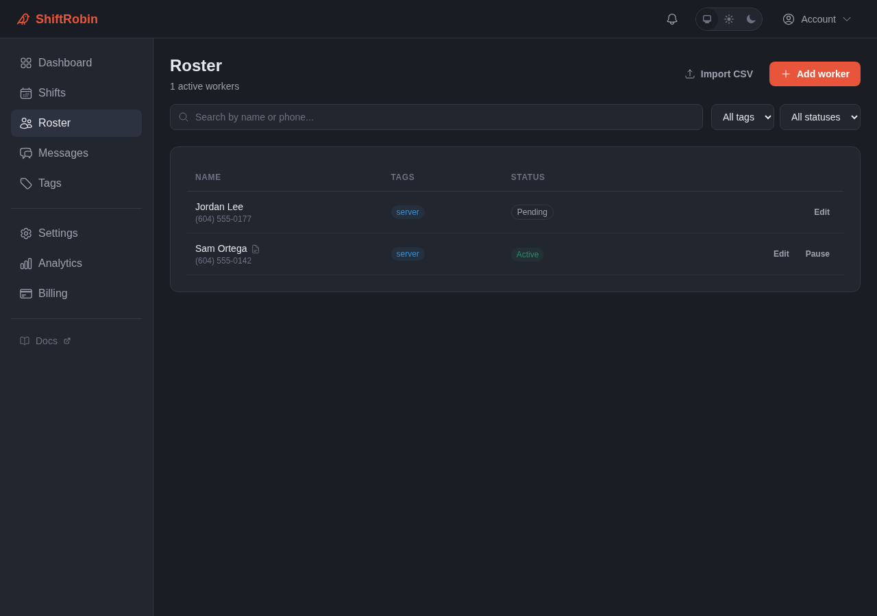Open the All tags filter dropdown
Image resolution: width=877 pixels, height=616 pixels.
tap(743, 117)
